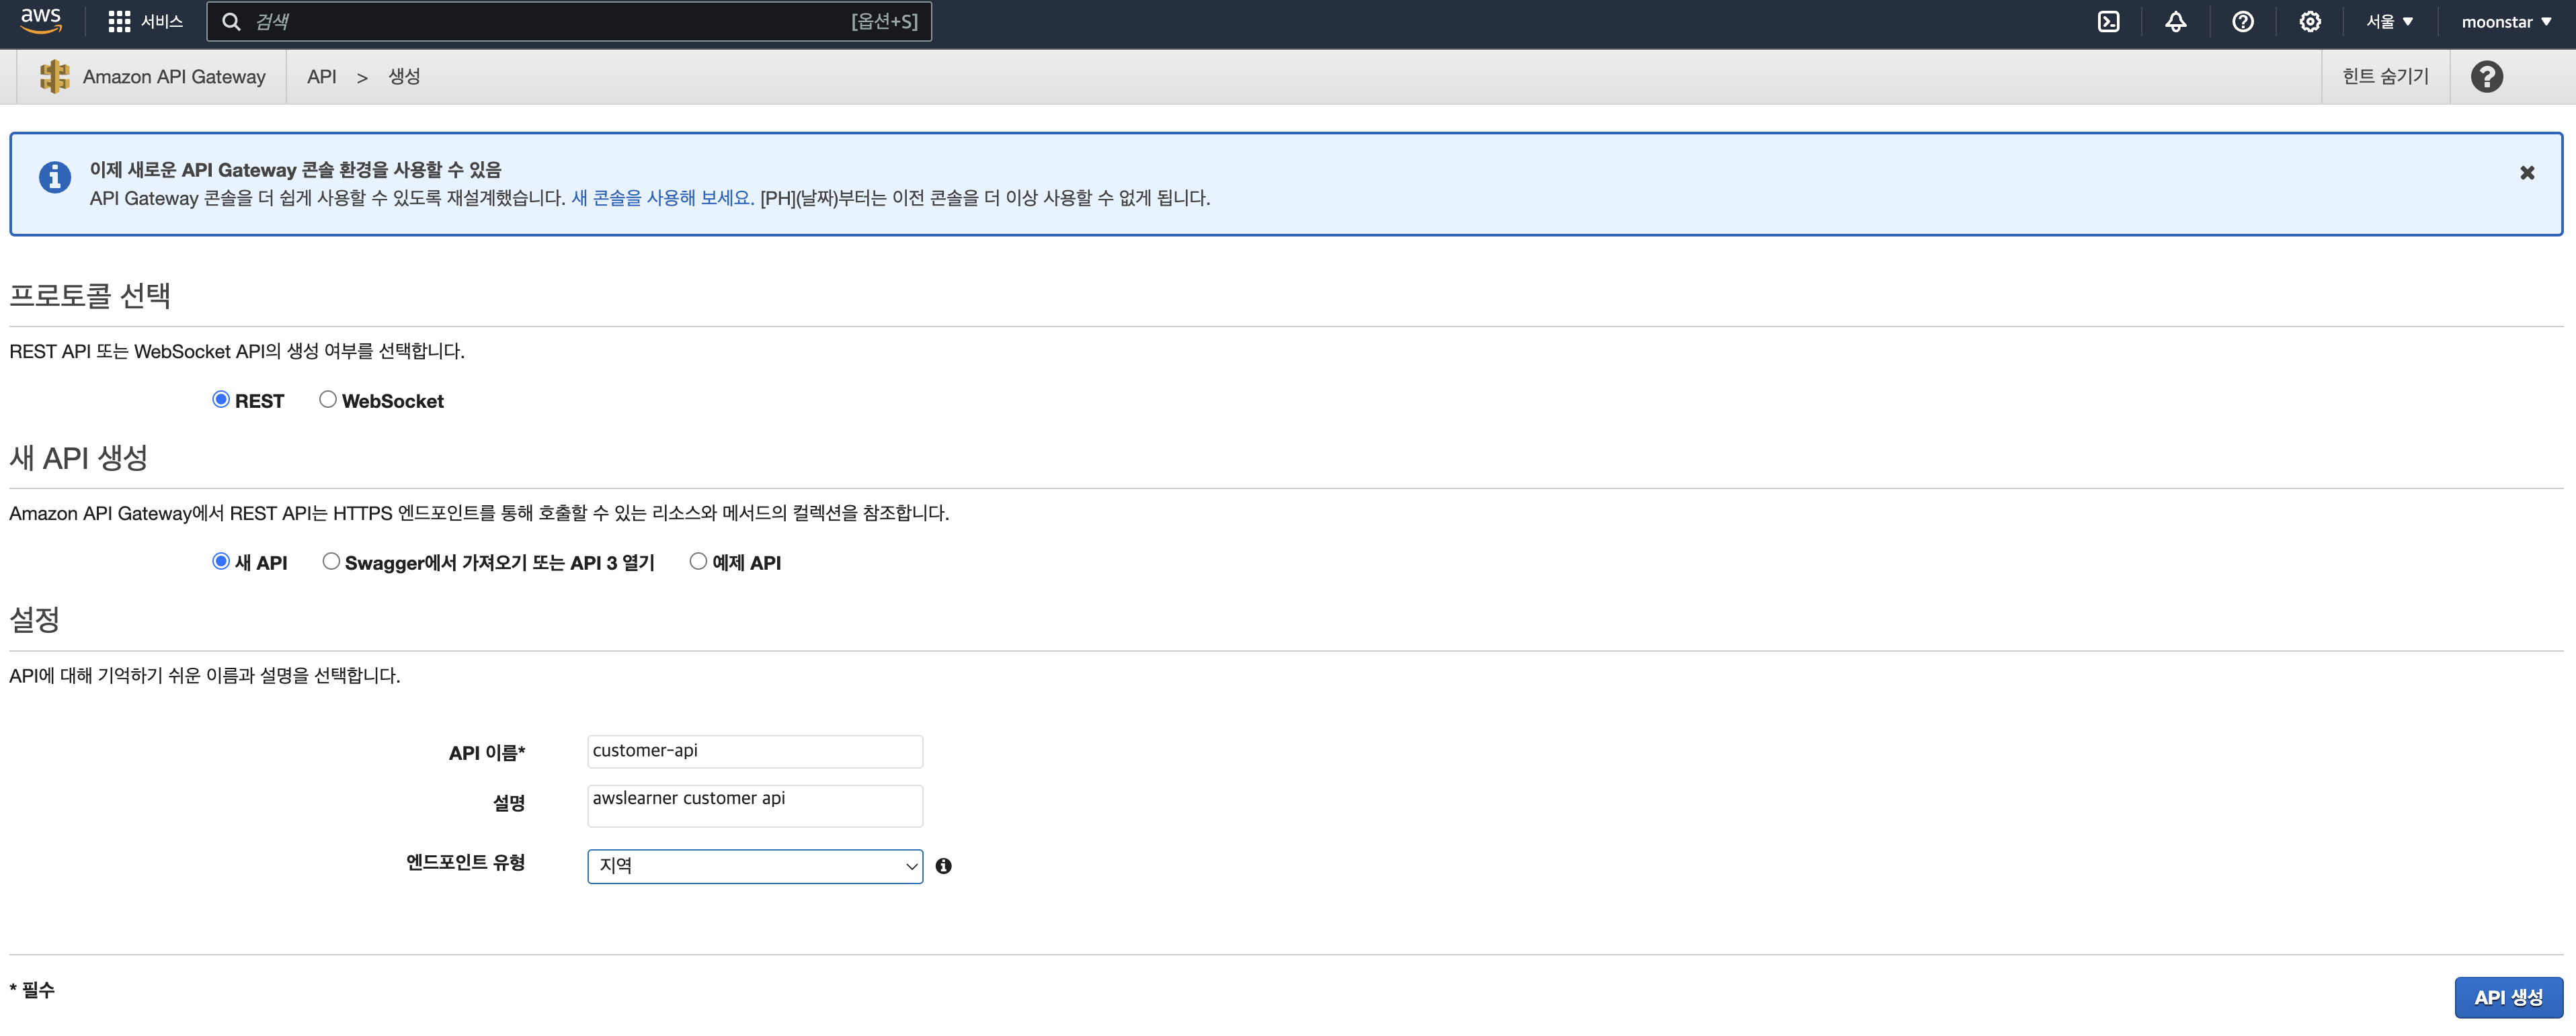Click the AWS logo home icon

pos(41,21)
